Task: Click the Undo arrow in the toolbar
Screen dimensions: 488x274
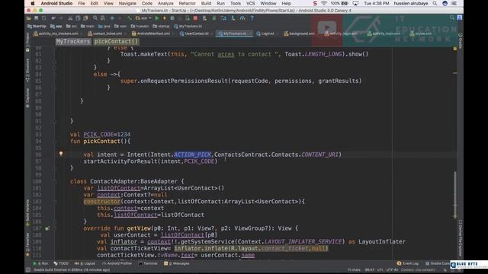Action: click(53, 18)
